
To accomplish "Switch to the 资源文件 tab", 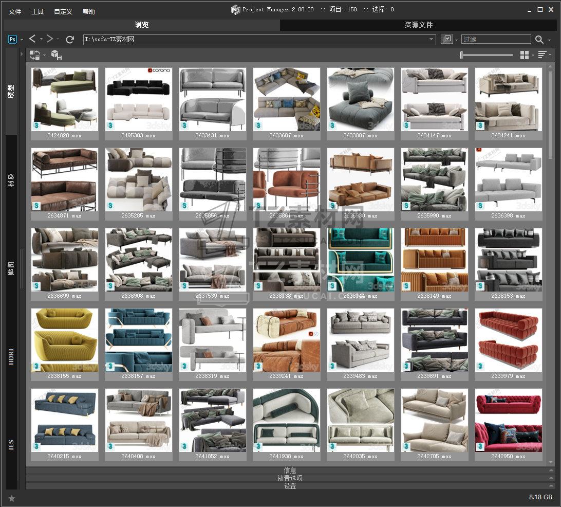I will pos(418,25).
